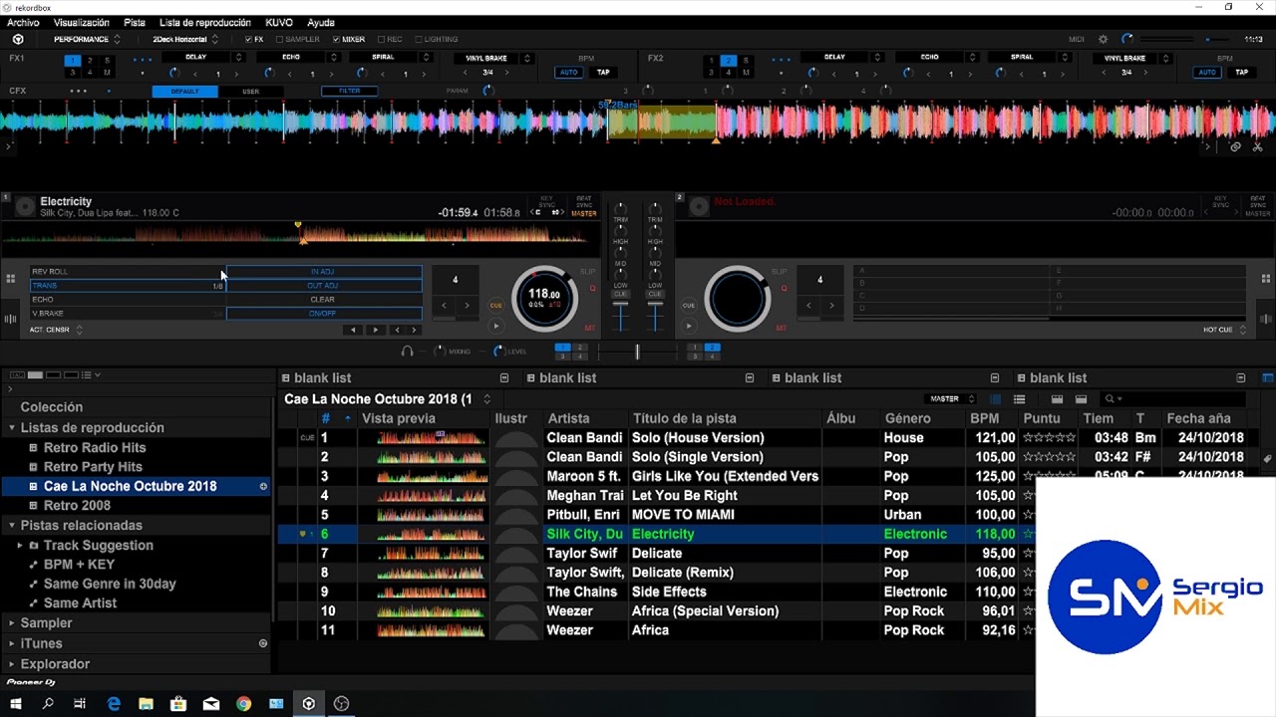This screenshot has height=717, width=1276.
Task: Add a playlist via iTunes plus icon
Action: pyautogui.click(x=263, y=643)
